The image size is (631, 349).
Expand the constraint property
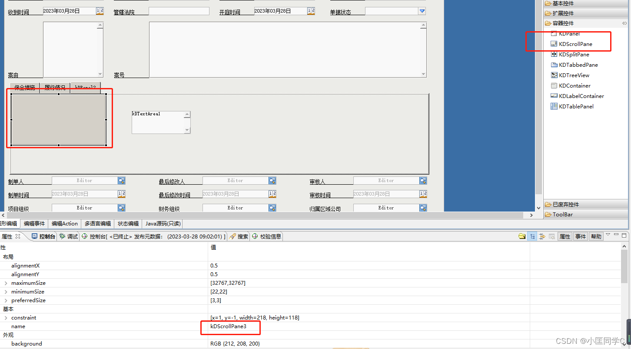pos(6,318)
